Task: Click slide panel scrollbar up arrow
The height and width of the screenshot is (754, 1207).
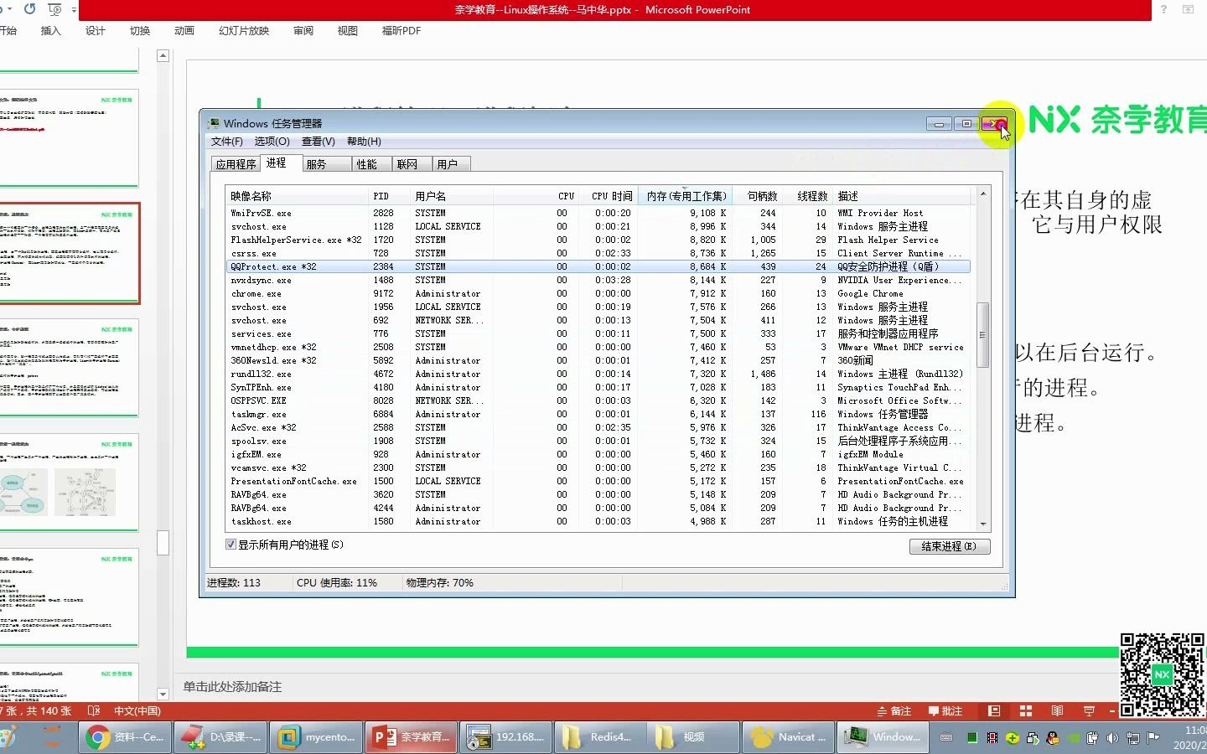Action: (163, 56)
